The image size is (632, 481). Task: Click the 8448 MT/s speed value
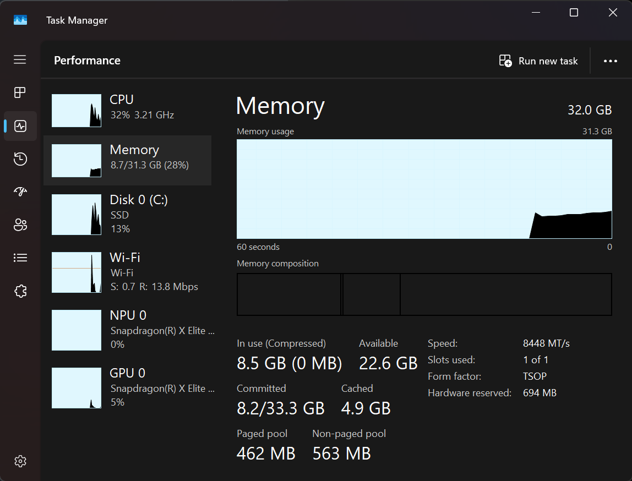(546, 343)
